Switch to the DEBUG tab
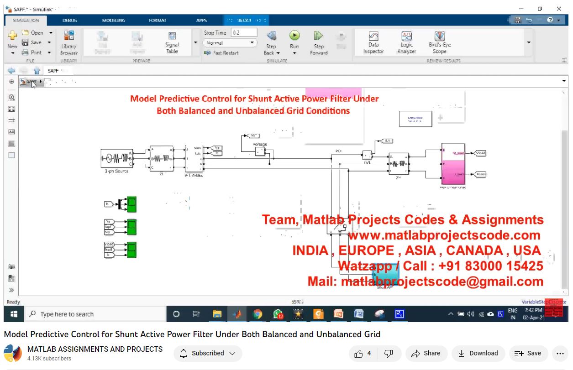Screen dimensions: 573x370 [x=70, y=21]
